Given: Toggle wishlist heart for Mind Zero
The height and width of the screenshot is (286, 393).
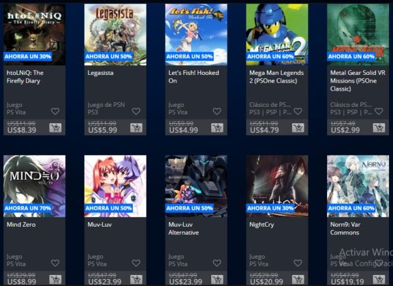Looking at the screenshot, I should coord(55,263).
